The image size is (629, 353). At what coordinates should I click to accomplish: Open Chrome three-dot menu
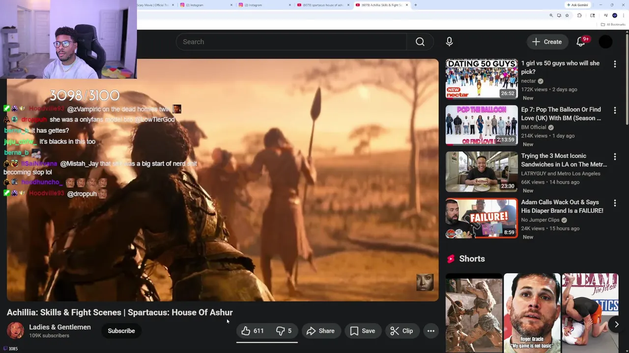(x=623, y=16)
